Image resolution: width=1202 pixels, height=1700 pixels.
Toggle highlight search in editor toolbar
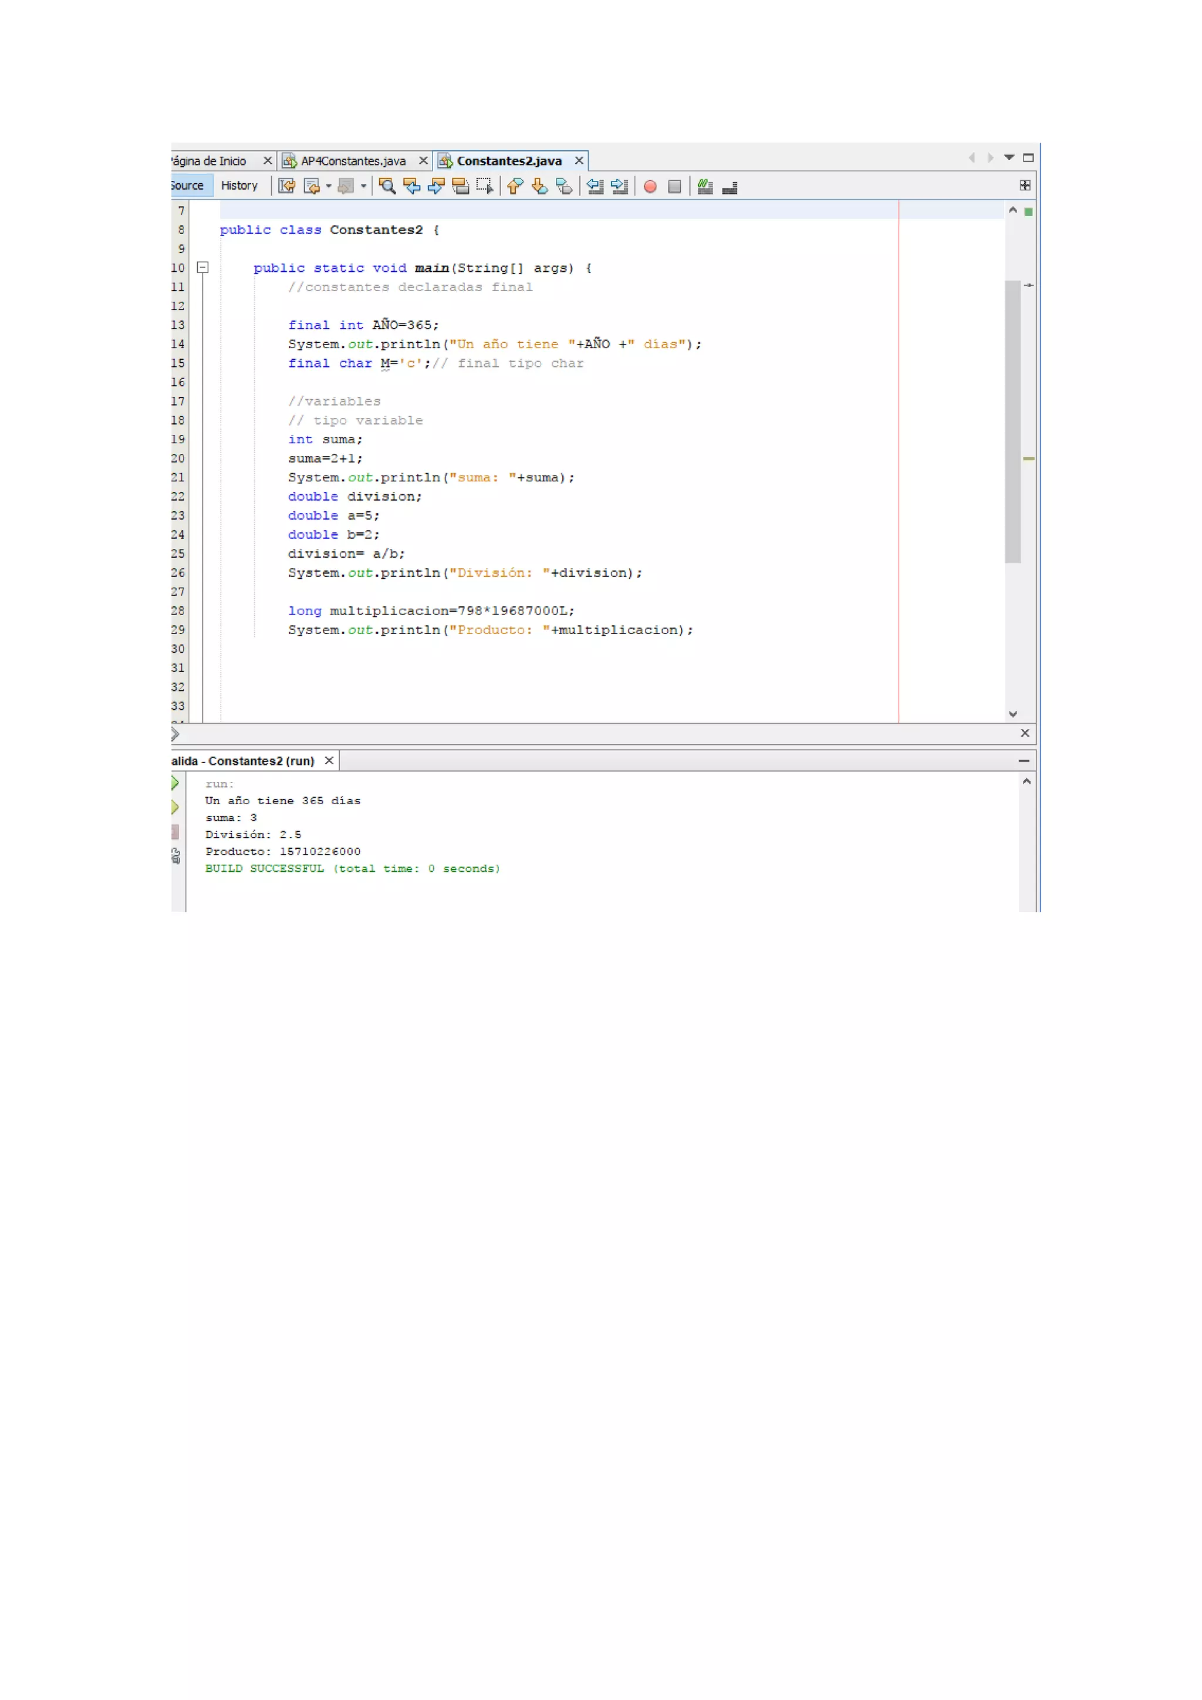pyautogui.click(x=460, y=187)
